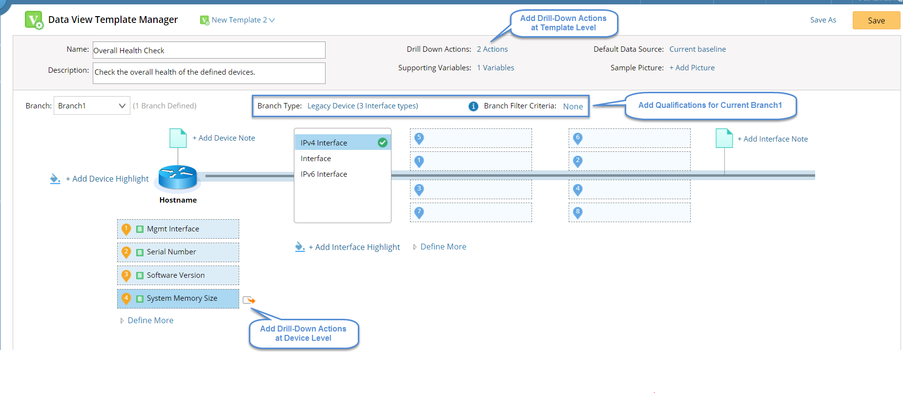The width and height of the screenshot is (903, 393).
Task: Open the 1 Variables supporting variables link
Action: pos(495,68)
